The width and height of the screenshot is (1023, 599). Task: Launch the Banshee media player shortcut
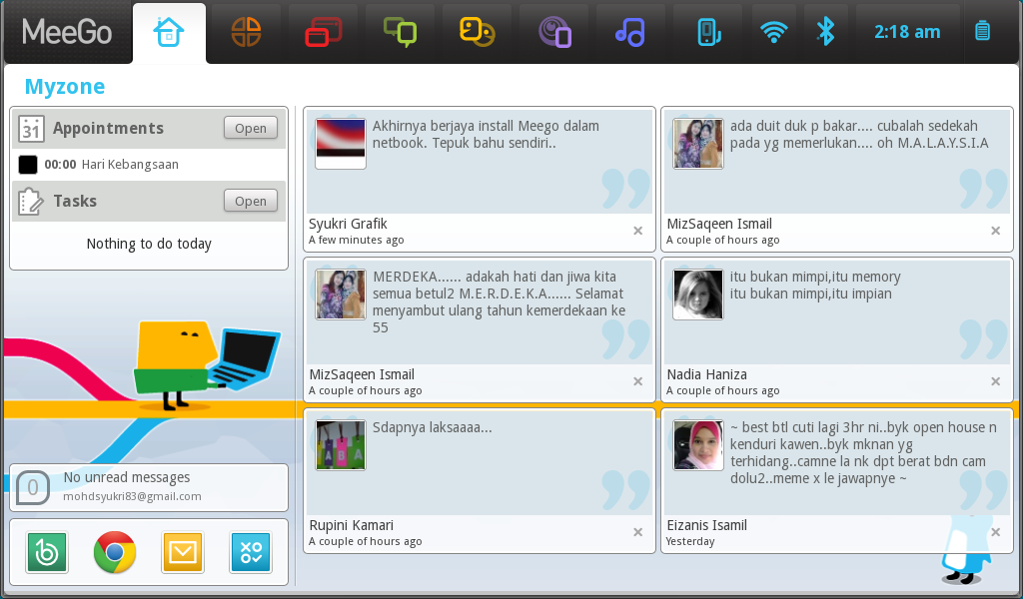coord(46,552)
